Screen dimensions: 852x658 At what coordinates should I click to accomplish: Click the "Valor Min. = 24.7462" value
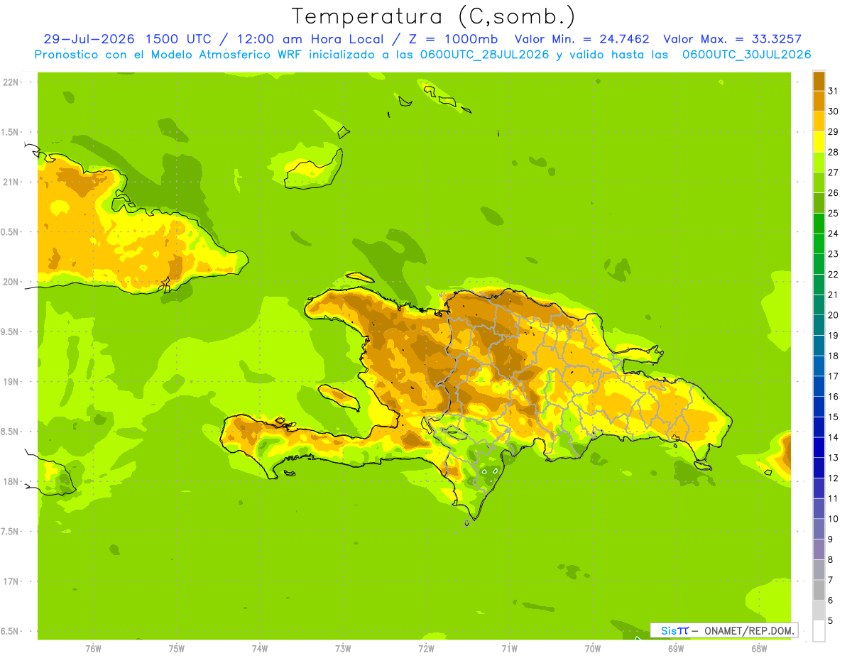pyautogui.click(x=581, y=39)
